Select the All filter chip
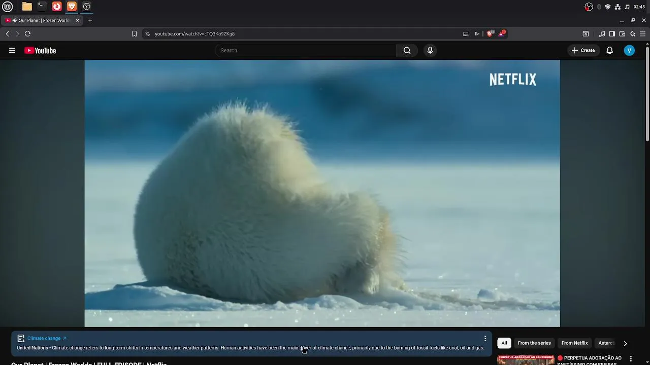Screen dimensions: 650x365 coord(504,343)
